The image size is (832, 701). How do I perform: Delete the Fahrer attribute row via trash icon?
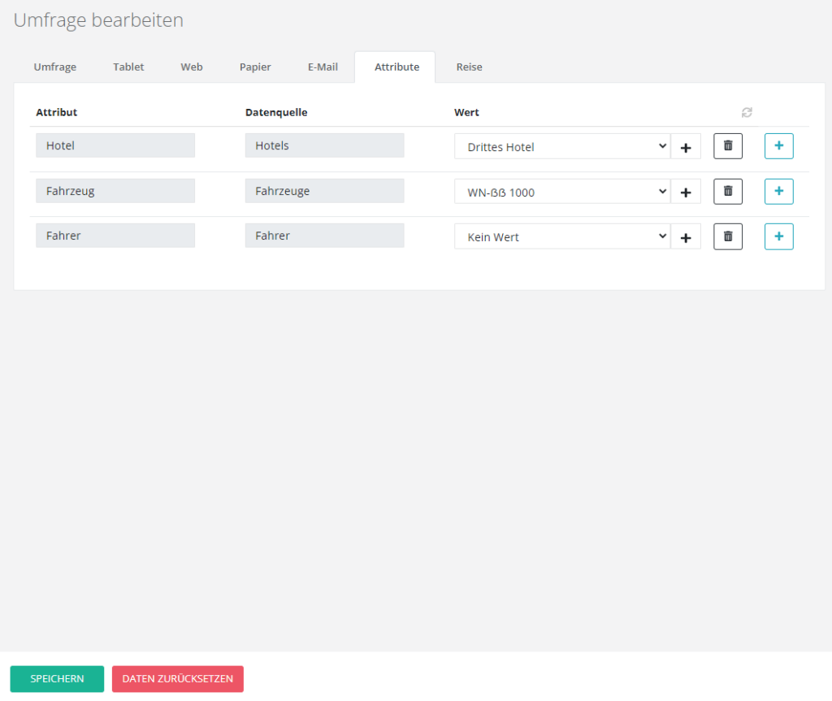[727, 236]
